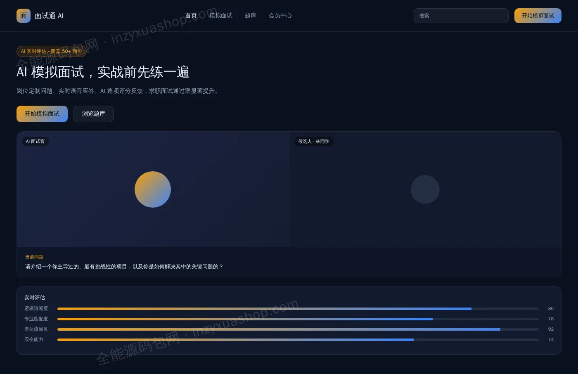Click the 面试通 AI brand name
This screenshot has height=374, width=578.
click(49, 16)
